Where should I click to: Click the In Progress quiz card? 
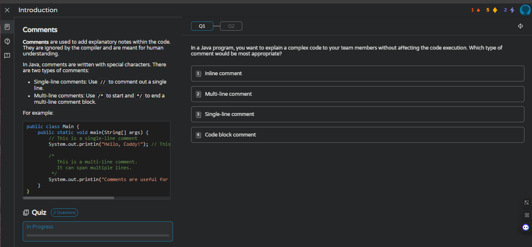(x=98, y=231)
